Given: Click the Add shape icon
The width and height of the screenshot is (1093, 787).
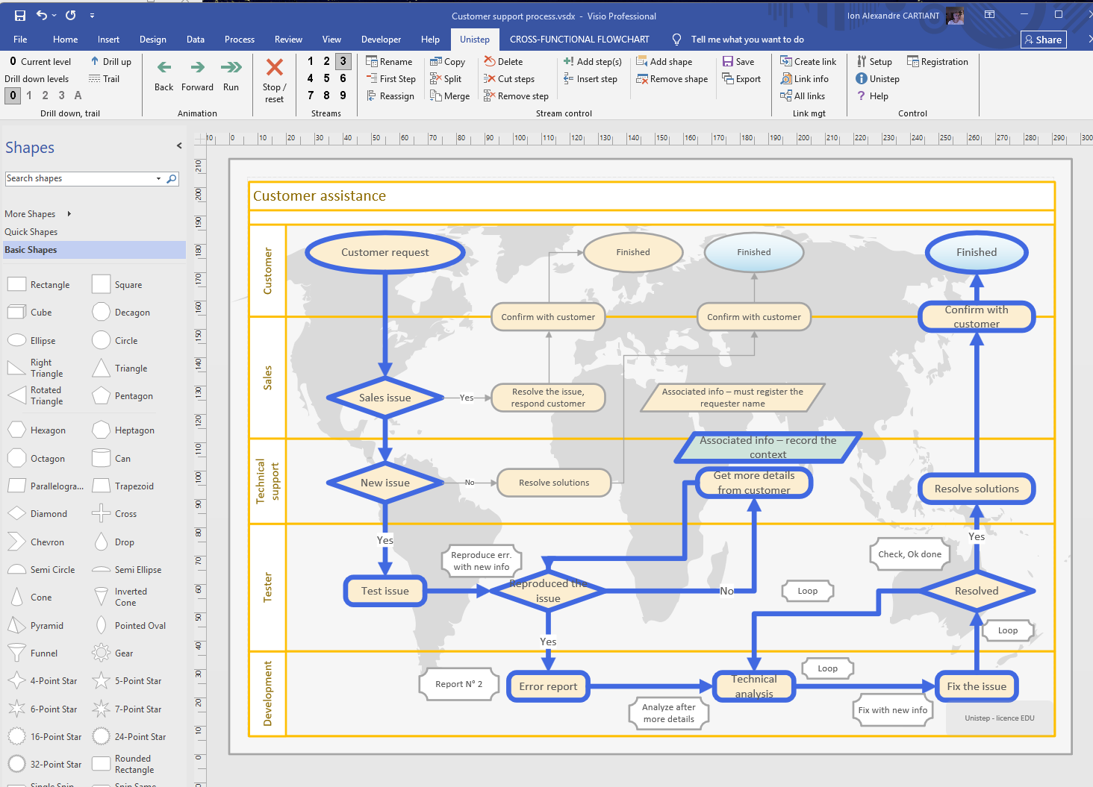Looking at the screenshot, I should tap(641, 61).
